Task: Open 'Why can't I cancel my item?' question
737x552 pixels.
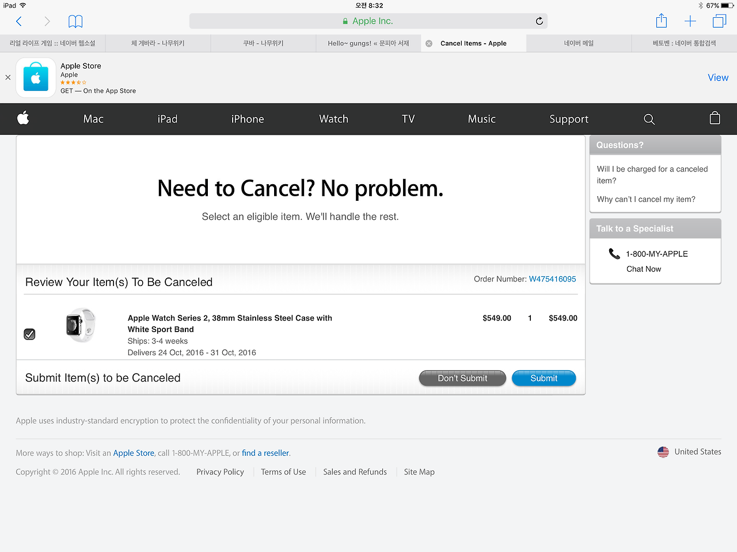Action: click(x=646, y=199)
